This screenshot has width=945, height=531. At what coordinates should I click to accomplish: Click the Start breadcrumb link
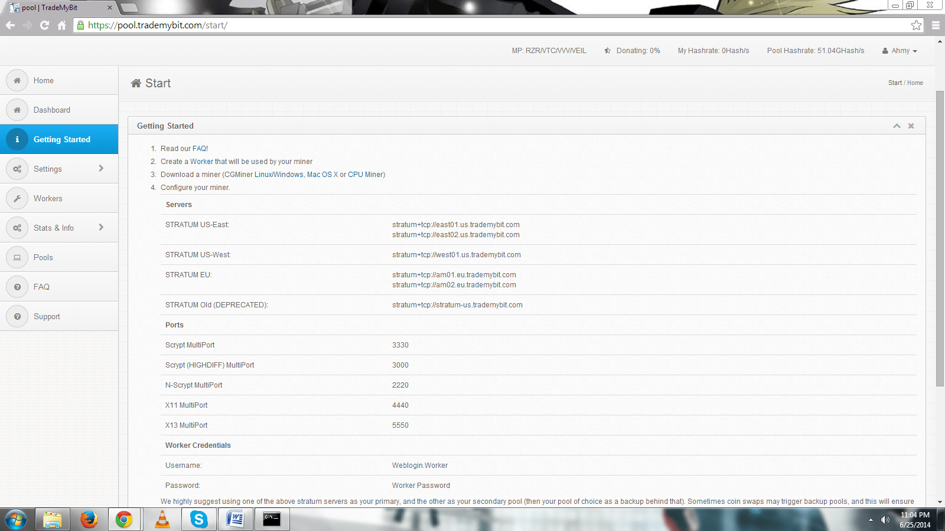[895, 83]
